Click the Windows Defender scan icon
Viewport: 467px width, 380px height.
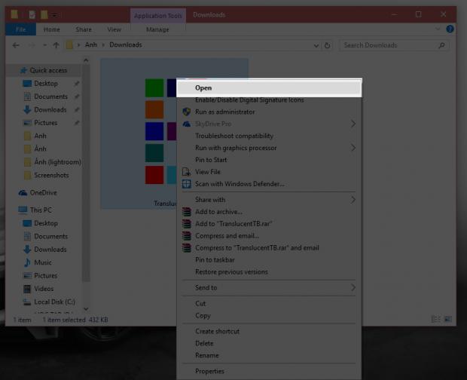click(x=187, y=184)
